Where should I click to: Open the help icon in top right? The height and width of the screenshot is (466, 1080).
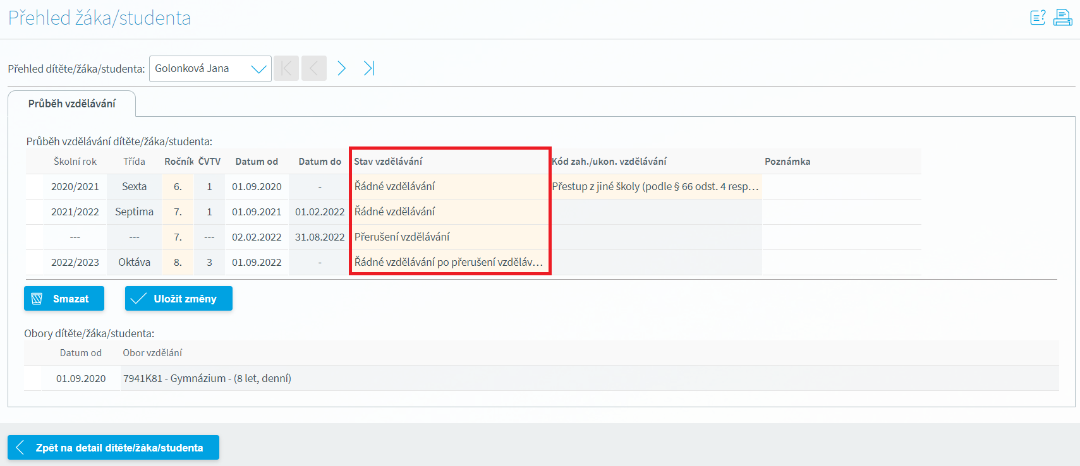1038,18
